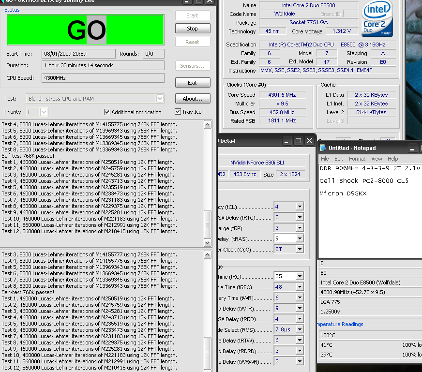Image resolution: width=422 pixels, height=372 pixels.
Task: Click the Start Time field
Action: (78, 54)
